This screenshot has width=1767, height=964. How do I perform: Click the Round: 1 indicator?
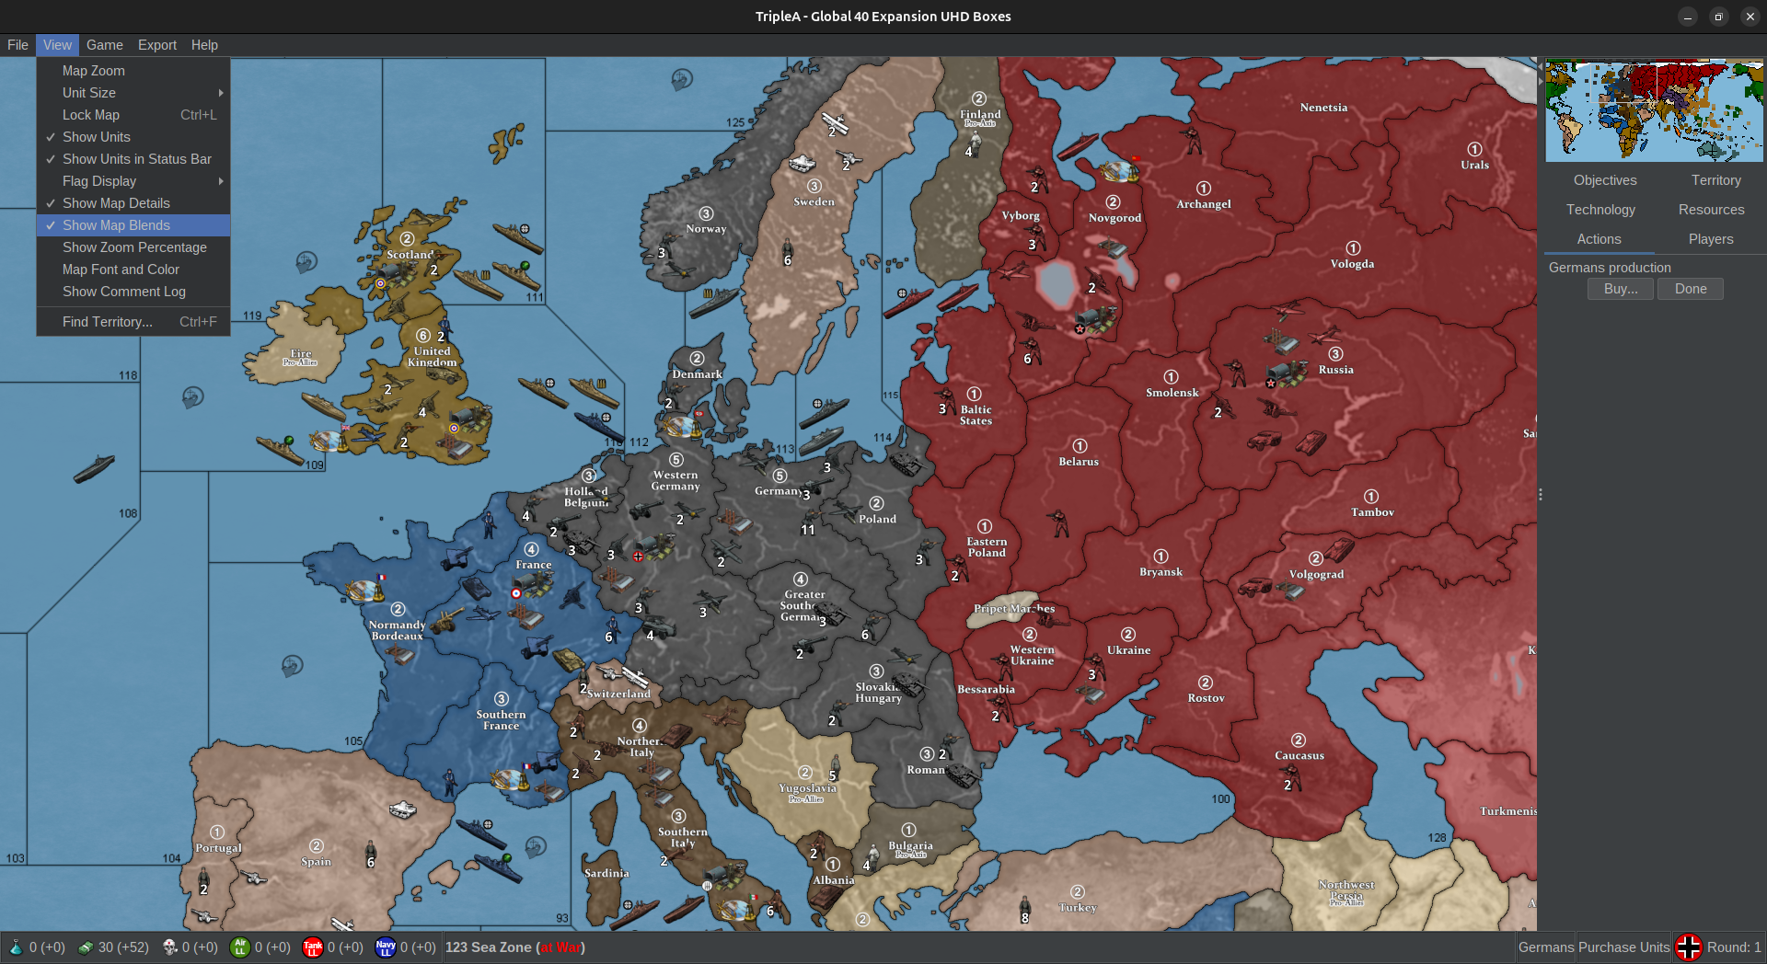(x=1734, y=947)
